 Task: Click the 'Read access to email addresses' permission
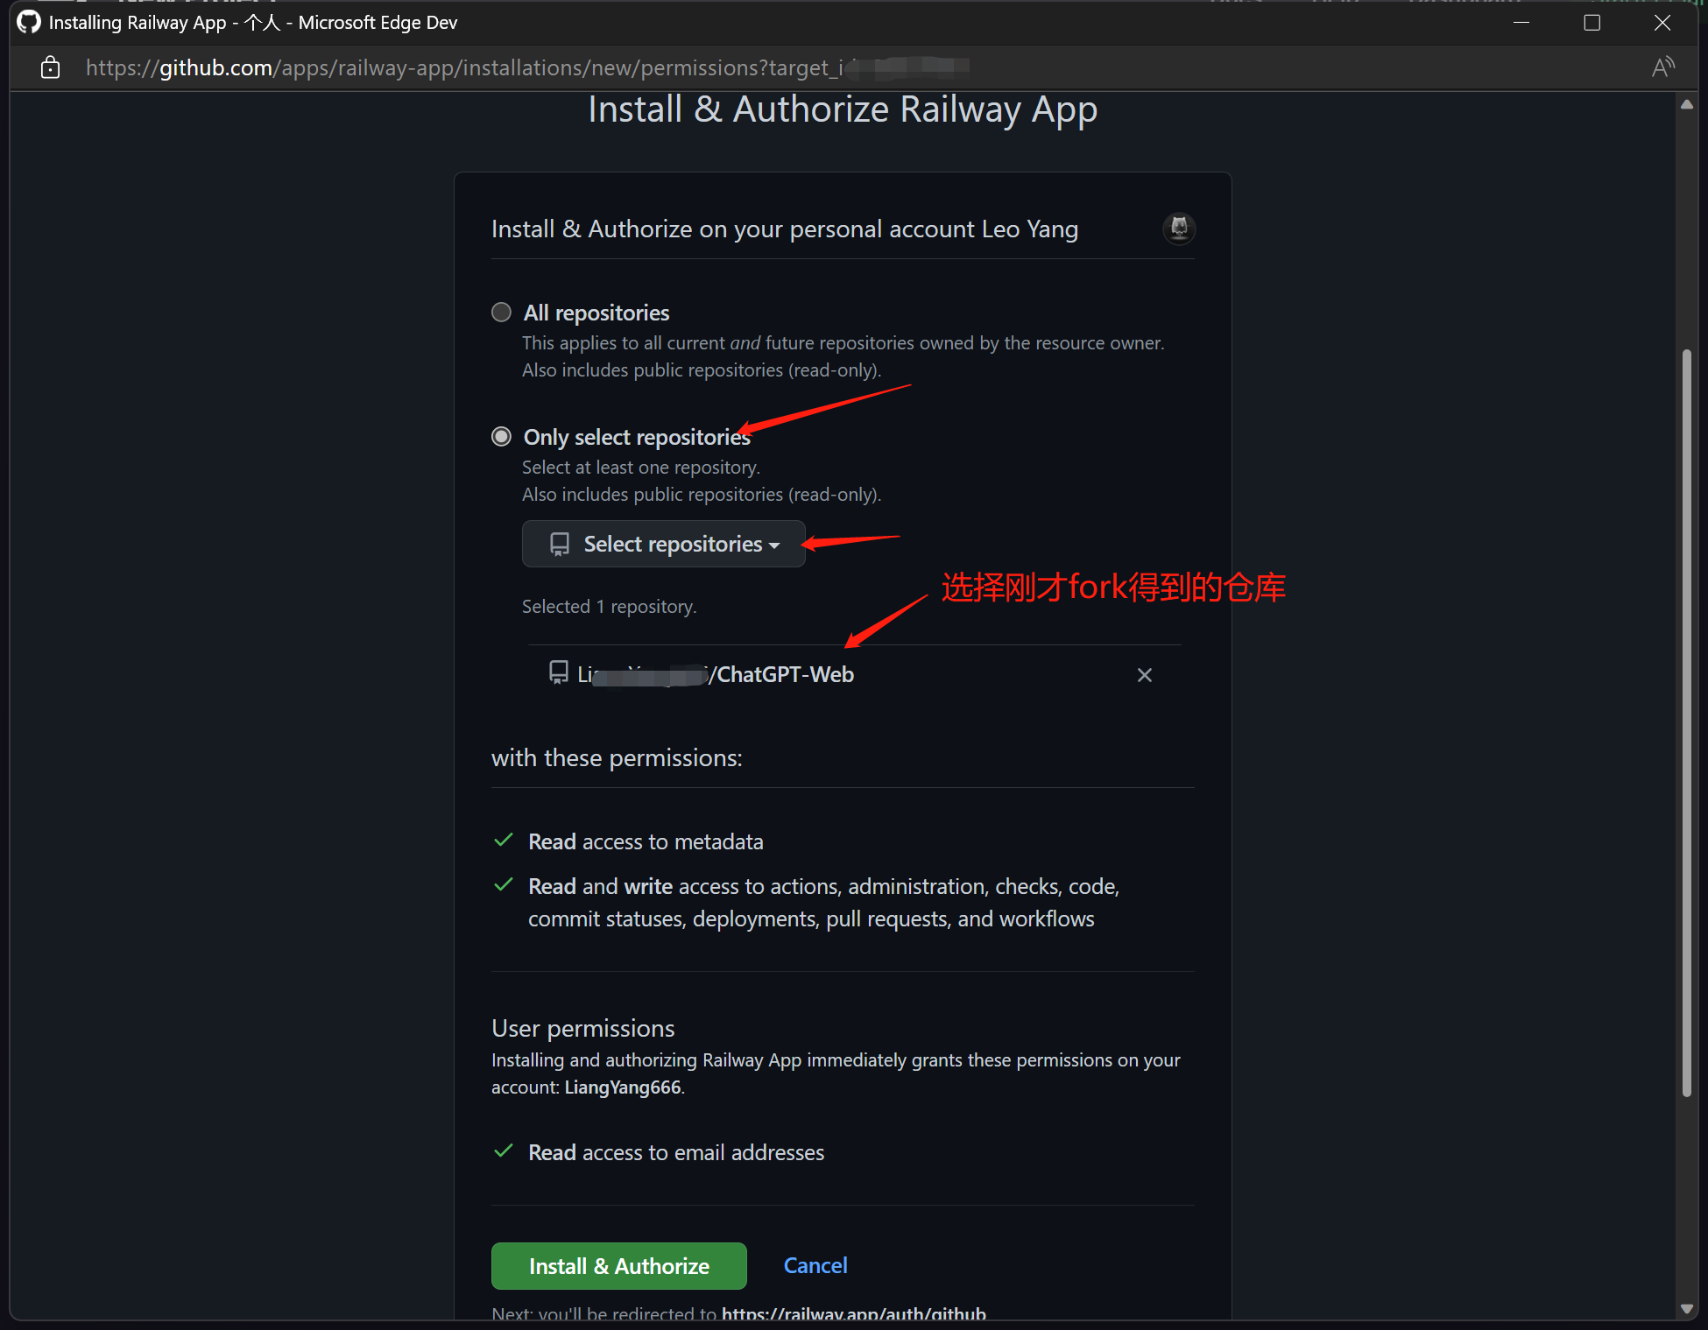(x=676, y=1152)
